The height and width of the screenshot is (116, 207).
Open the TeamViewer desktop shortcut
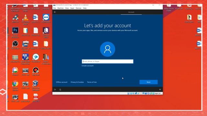click(46, 18)
